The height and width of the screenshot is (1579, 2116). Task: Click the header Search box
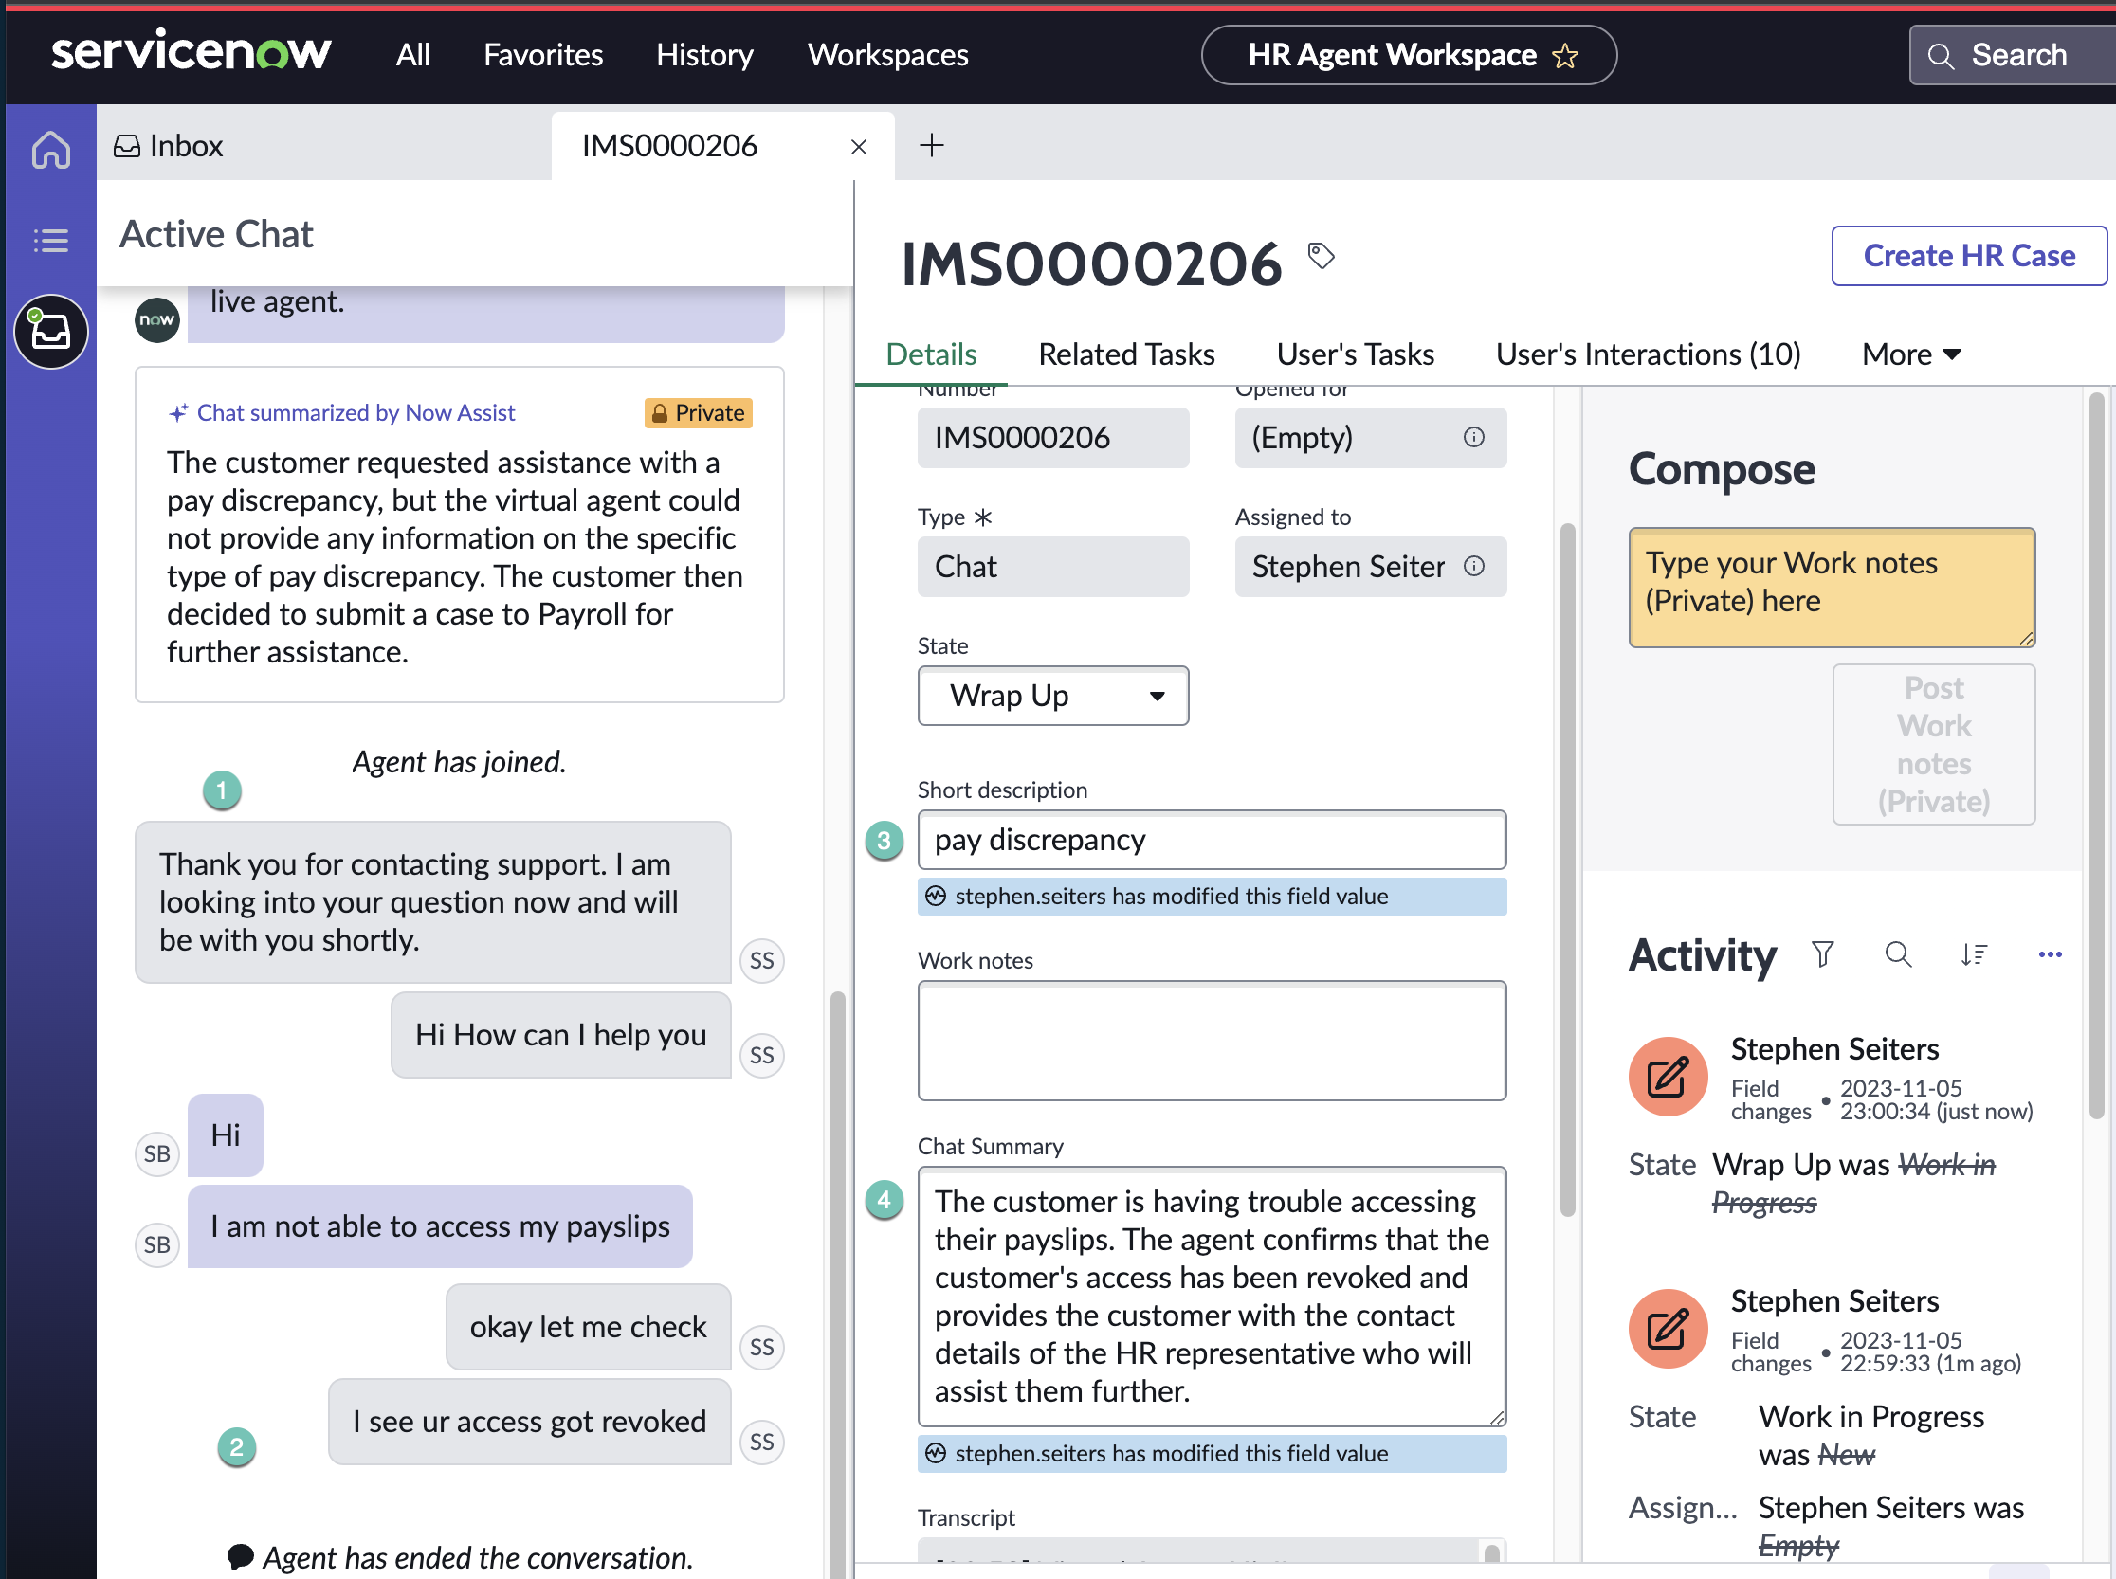(2012, 55)
